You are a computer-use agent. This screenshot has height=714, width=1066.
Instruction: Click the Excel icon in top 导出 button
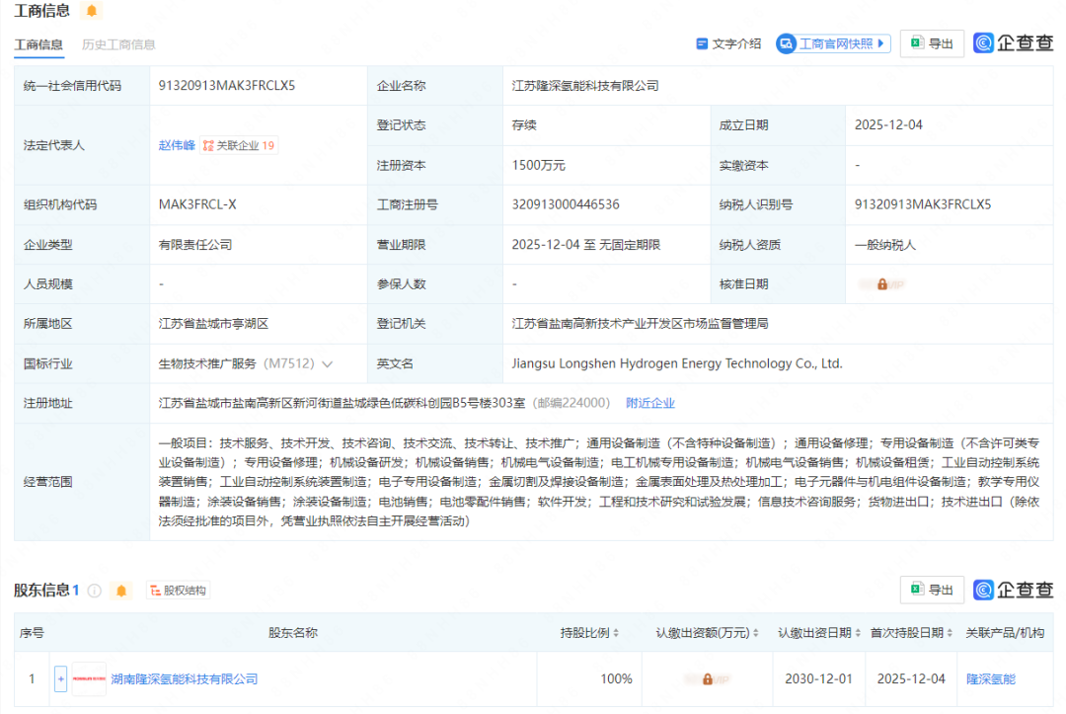coord(918,43)
